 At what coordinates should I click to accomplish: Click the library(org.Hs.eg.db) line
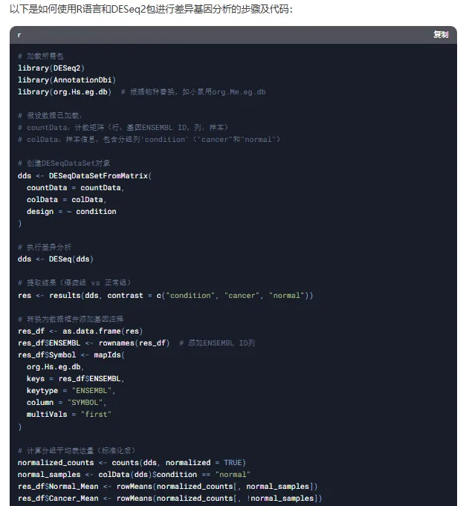tap(65, 91)
